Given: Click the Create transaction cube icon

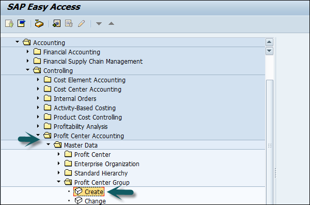Looking at the screenshot, I should [79, 192].
